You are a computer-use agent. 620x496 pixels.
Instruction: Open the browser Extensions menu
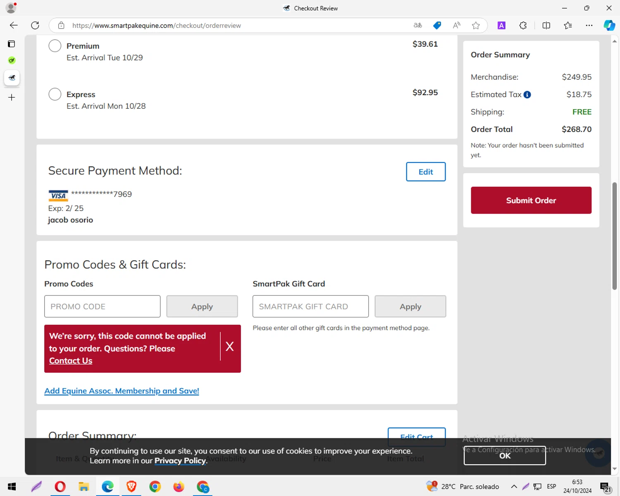click(523, 25)
